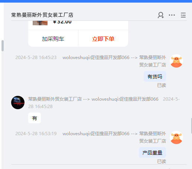Select the 有 reply bubble
The width and height of the screenshot is (192, 169).
coord(35,118)
